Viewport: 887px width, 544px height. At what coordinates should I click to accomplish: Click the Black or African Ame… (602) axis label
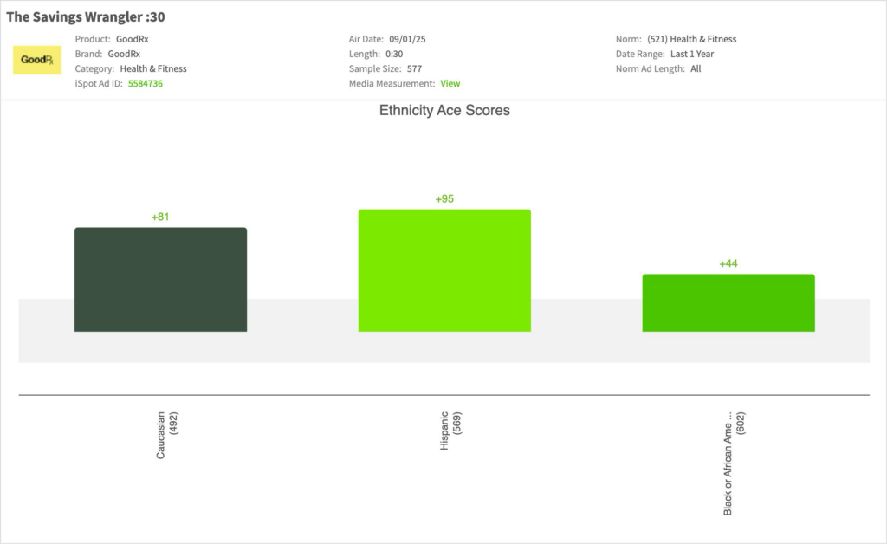734,463
